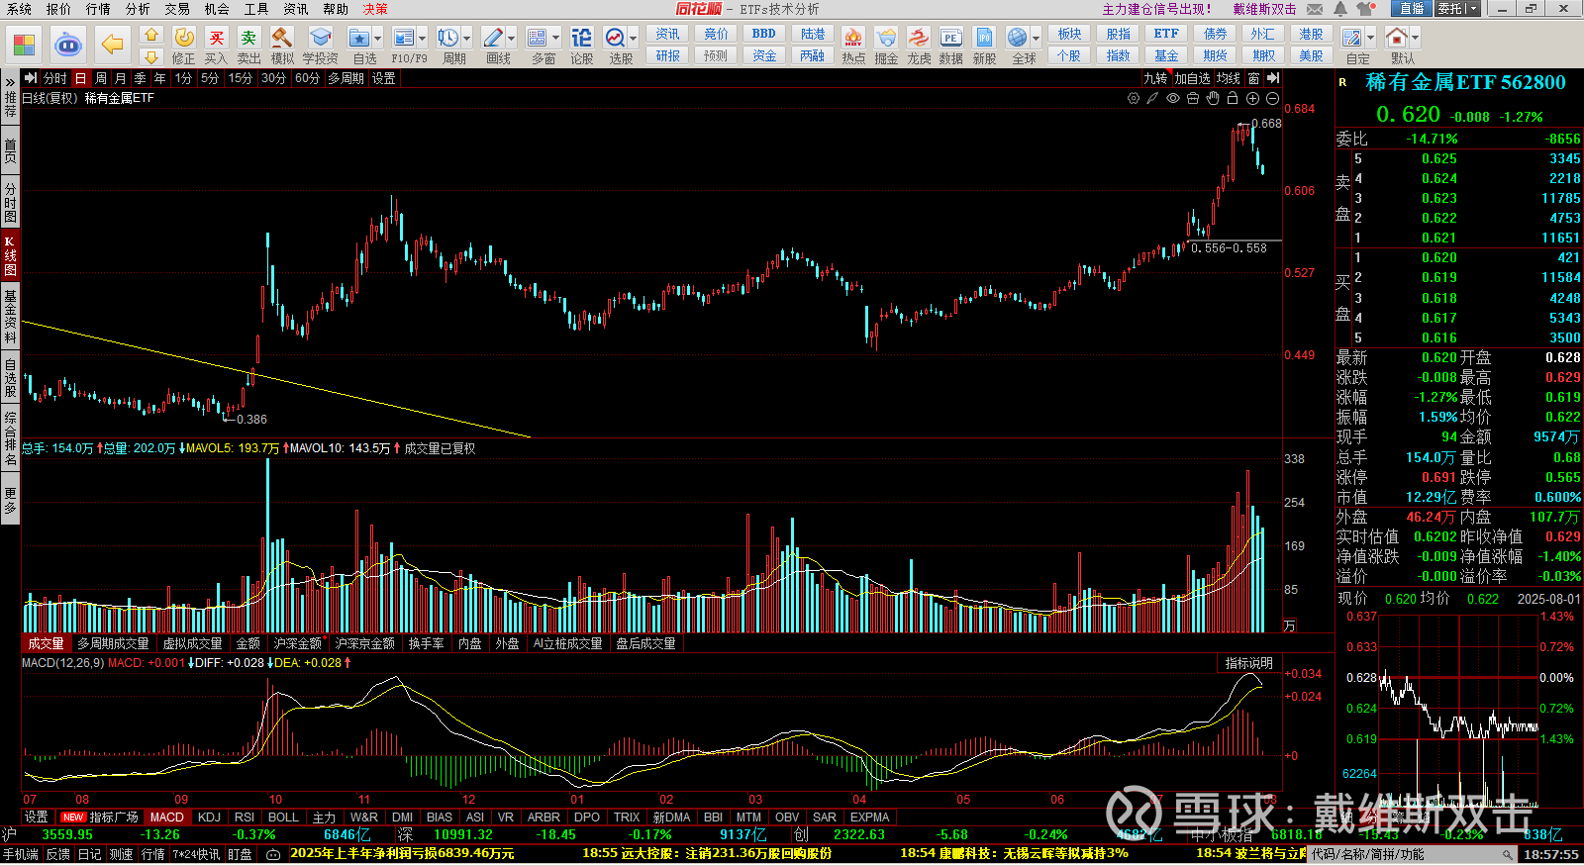This screenshot has width=1584, height=866.
Task: Click the 资讯 news button
Action: (x=668, y=34)
